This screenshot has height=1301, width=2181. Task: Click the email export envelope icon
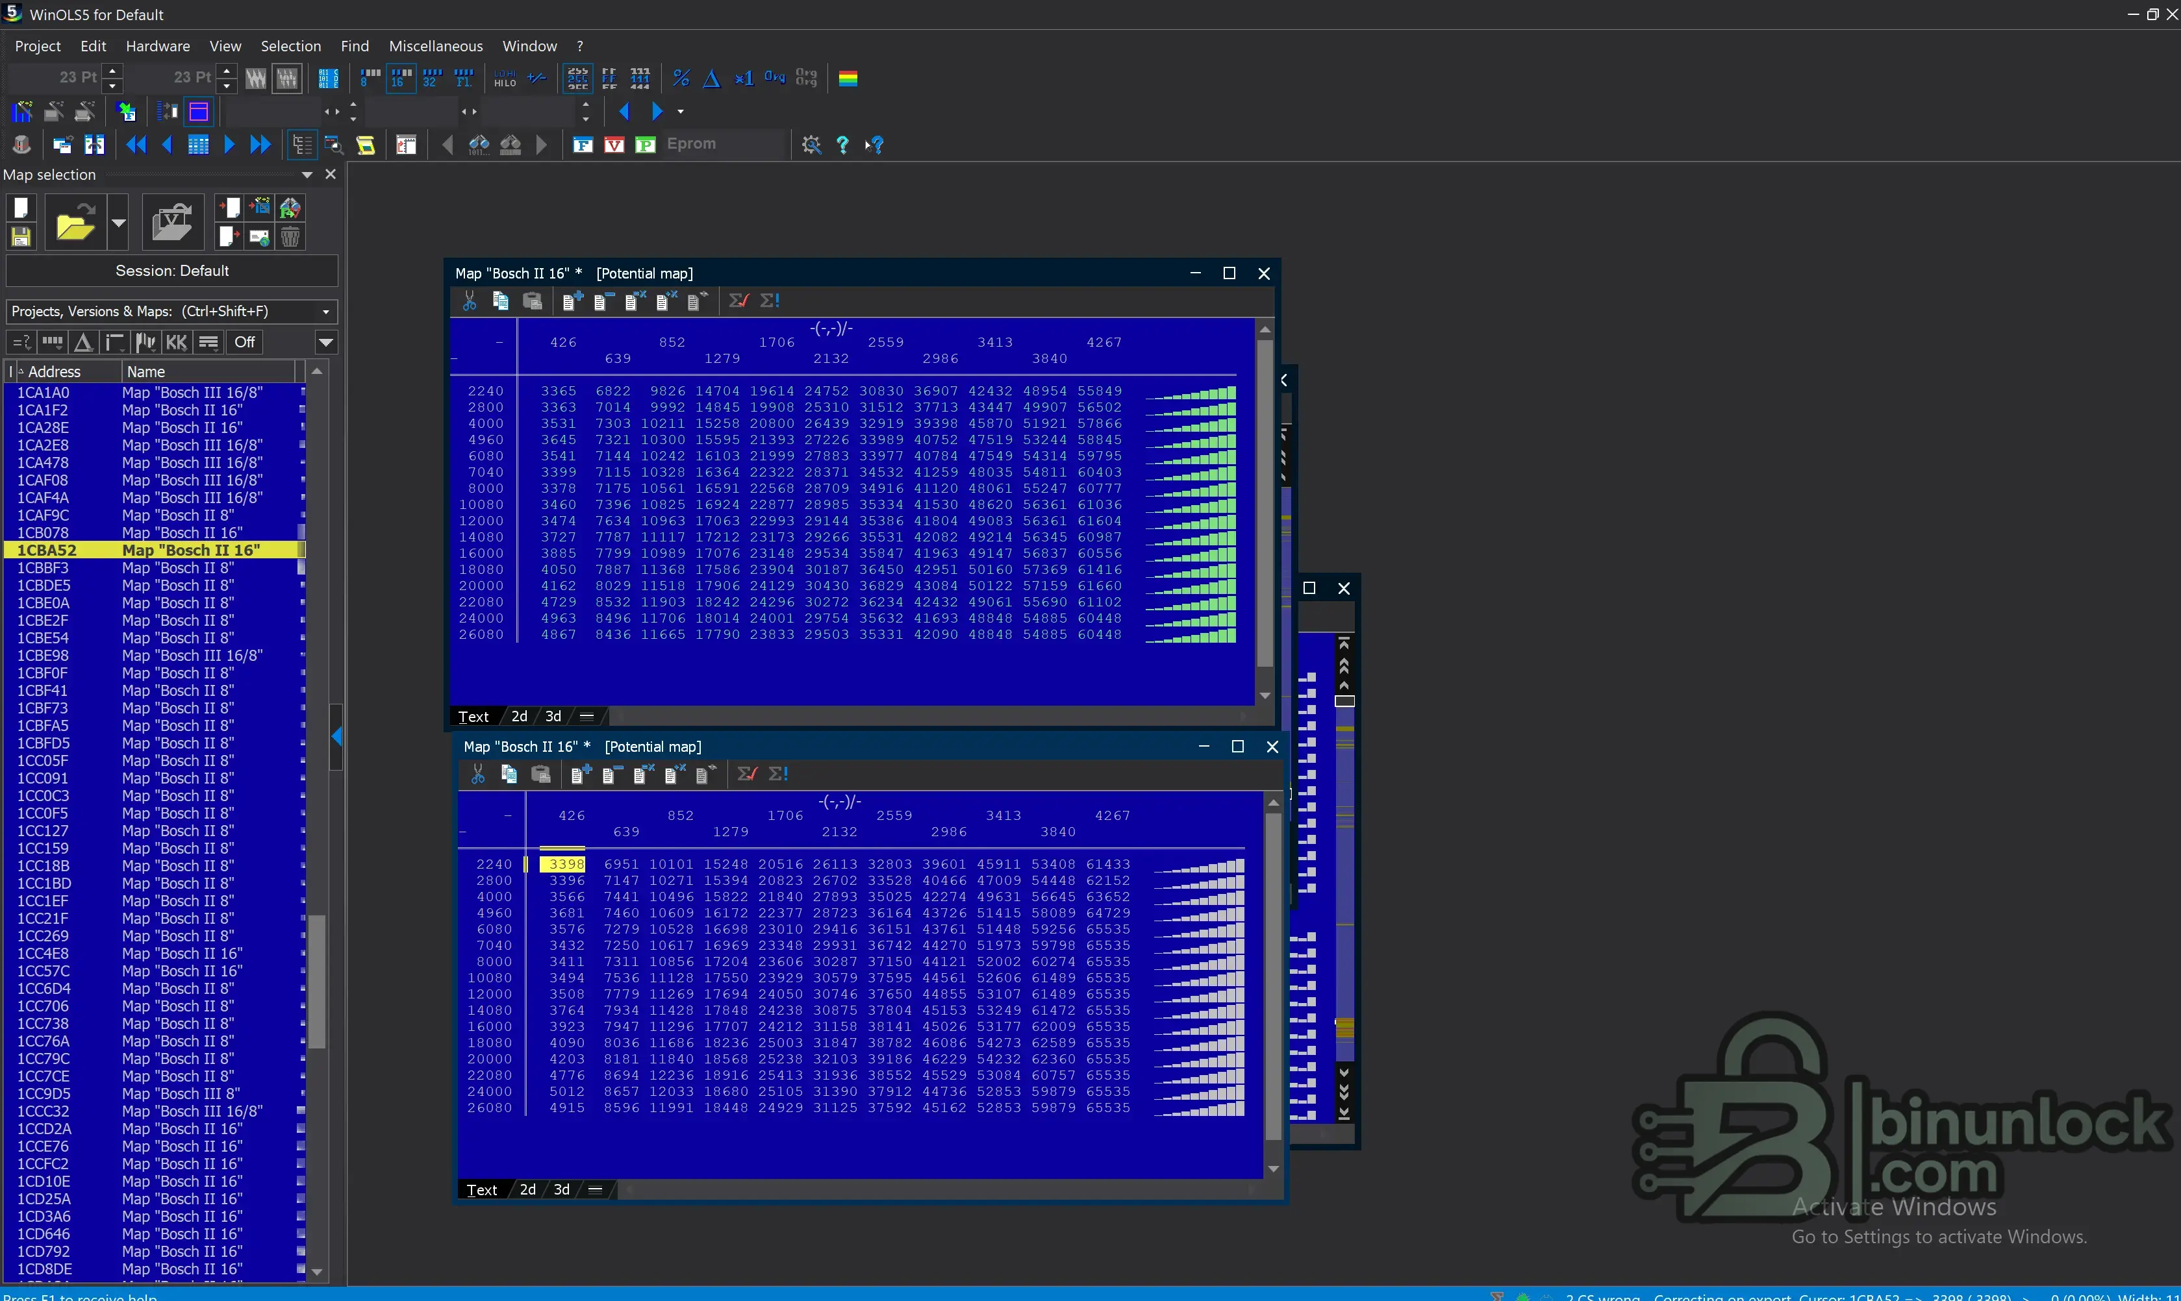pyautogui.click(x=260, y=236)
